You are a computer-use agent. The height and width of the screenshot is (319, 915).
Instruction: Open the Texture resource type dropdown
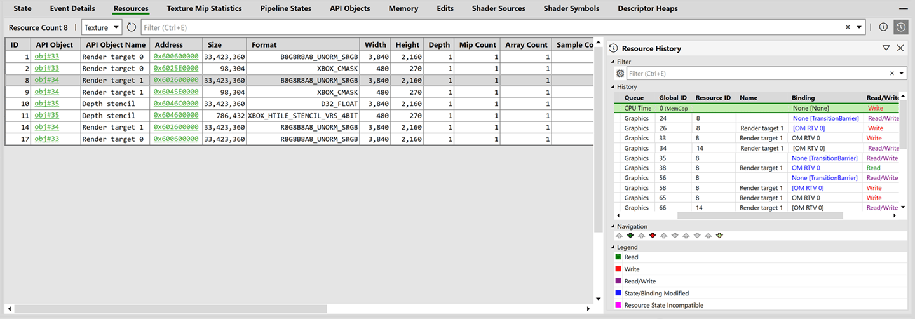102,27
